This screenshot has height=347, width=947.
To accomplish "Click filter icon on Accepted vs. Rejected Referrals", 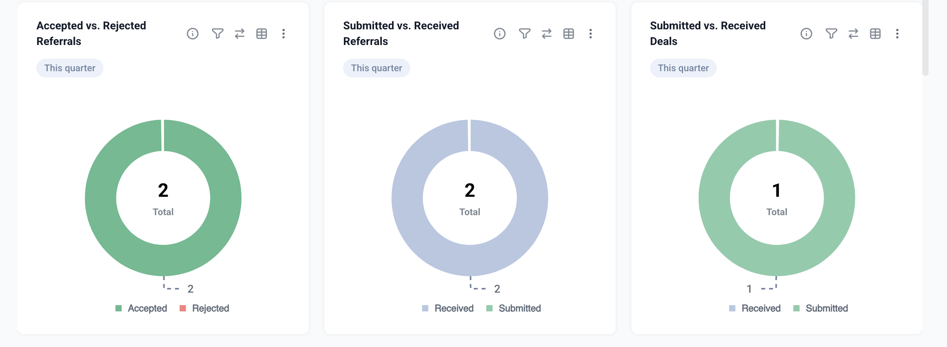I will pos(218,34).
